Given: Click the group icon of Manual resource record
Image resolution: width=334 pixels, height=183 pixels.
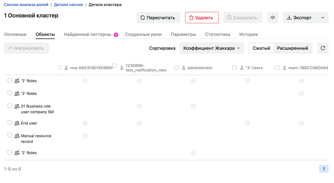Looking at the screenshot, I should click(x=17, y=136).
